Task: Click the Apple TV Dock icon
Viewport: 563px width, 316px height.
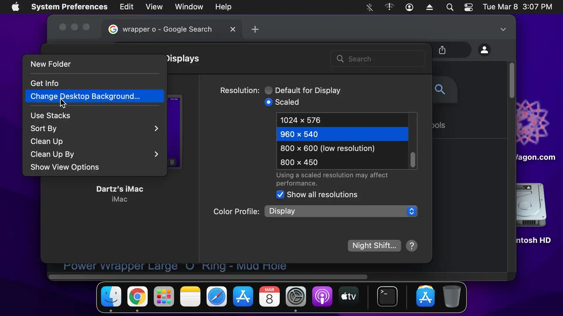Action: [348, 296]
